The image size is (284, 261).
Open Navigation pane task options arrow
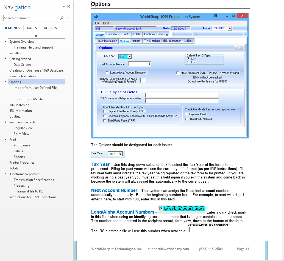64,6
